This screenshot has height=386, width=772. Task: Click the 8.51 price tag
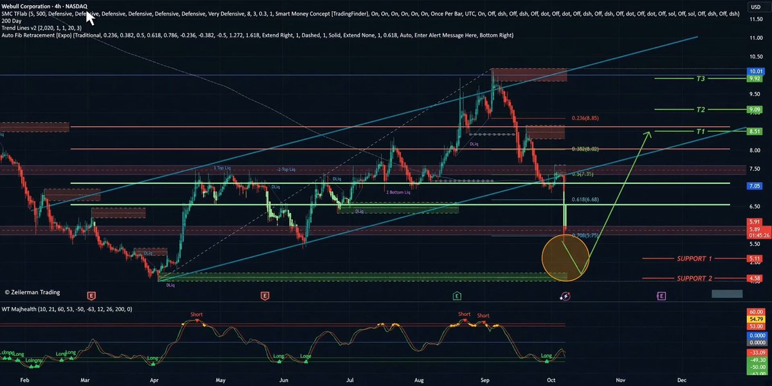coord(755,131)
